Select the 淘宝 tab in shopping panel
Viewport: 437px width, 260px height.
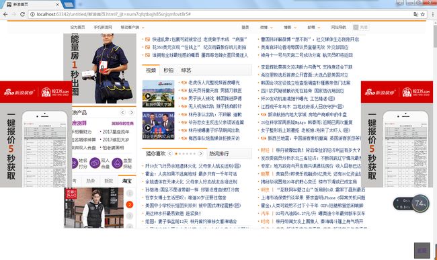127,181
